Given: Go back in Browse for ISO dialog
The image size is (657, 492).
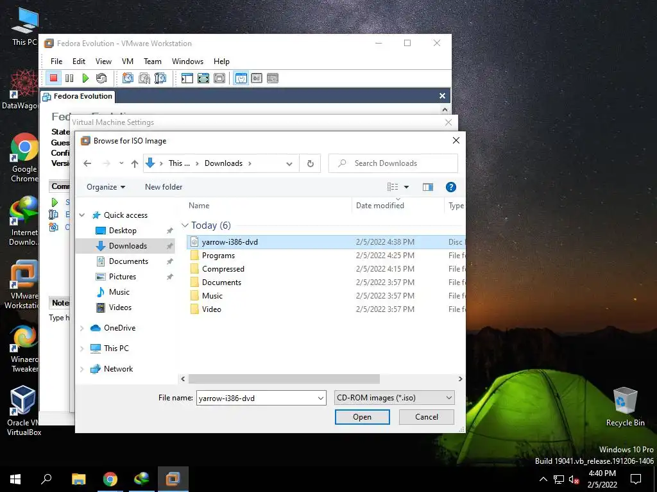Looking at the screenshot, I should pyautogui.click(x=87, y=163).
